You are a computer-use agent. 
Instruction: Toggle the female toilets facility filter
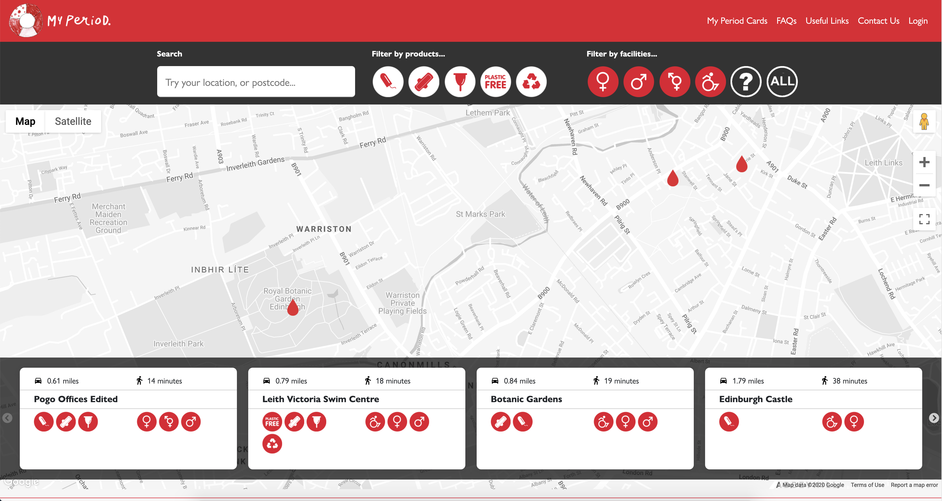[x=603, y=82]
